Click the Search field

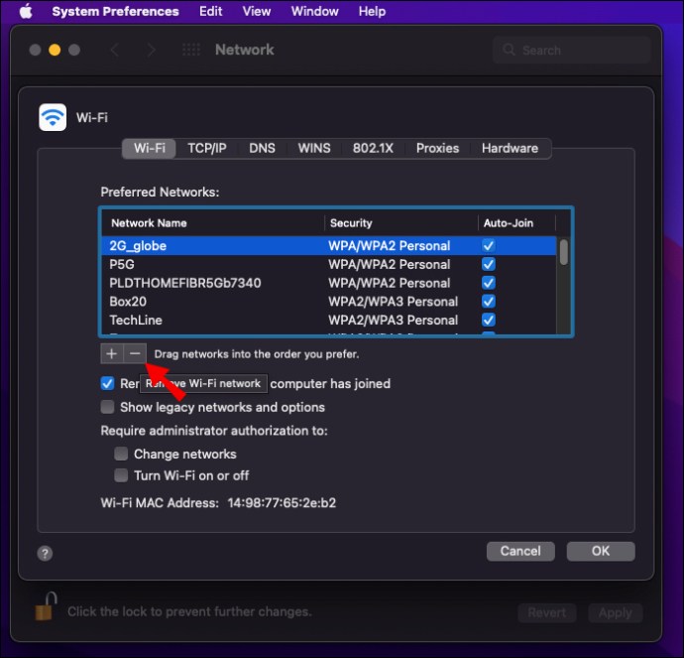coord(572,50)
